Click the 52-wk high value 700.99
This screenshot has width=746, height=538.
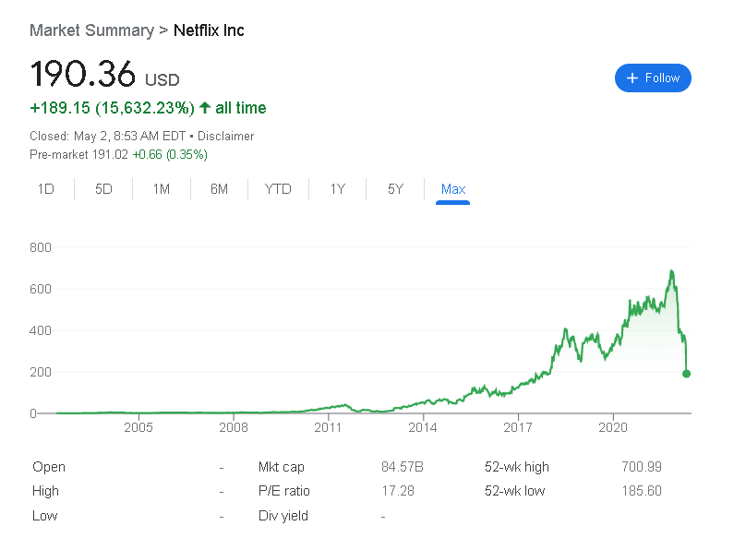click(642, 467)
